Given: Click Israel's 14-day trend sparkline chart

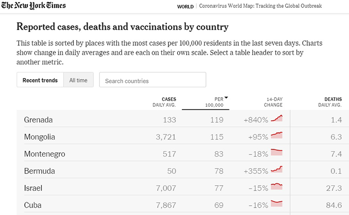Looking at the screenshot, I should pyautogui.click(x=277, y=187).
